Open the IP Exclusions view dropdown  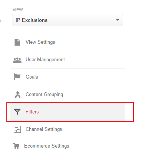coord(68,20)
